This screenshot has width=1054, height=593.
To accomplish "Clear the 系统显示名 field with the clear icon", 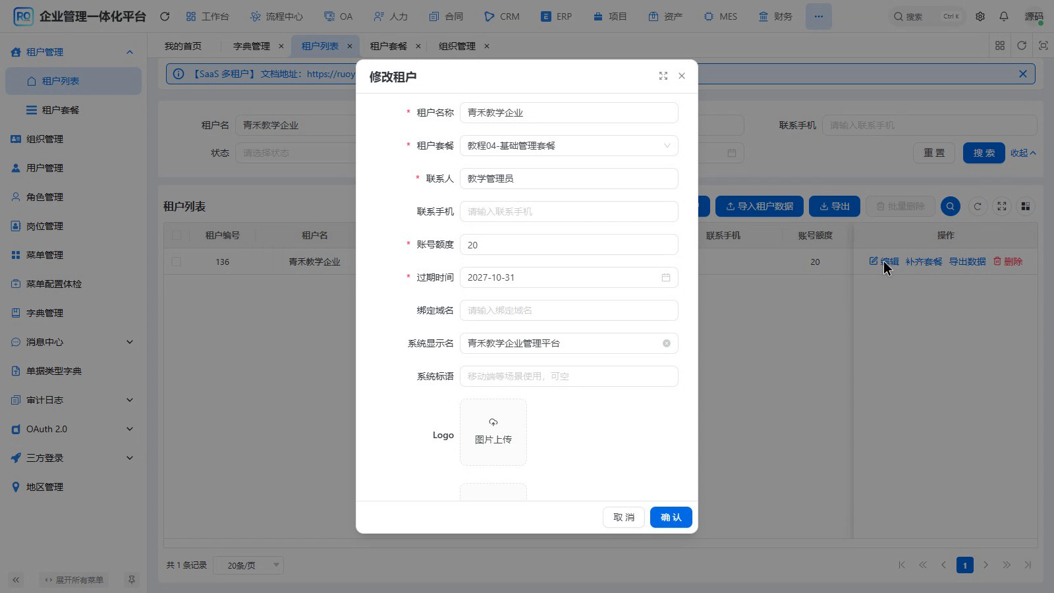I will [667, 343].
